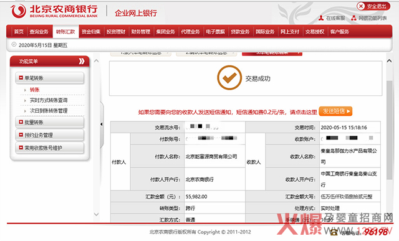Open 实时方式转账查询 sidebar item
Image resolution: width=399 pixels, height=241 pixels.
[49, 100]
